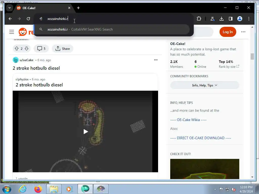
Task: Open the profile avatar menu
Action: click(240, 19)
